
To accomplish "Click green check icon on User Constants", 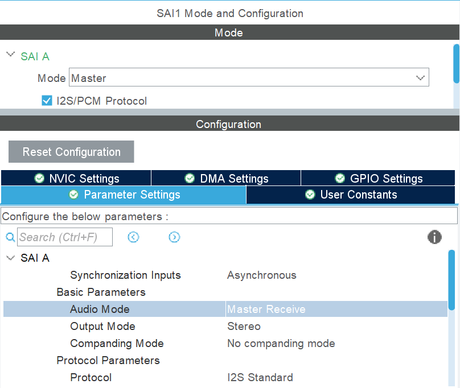I will click(x=310, y=195).
